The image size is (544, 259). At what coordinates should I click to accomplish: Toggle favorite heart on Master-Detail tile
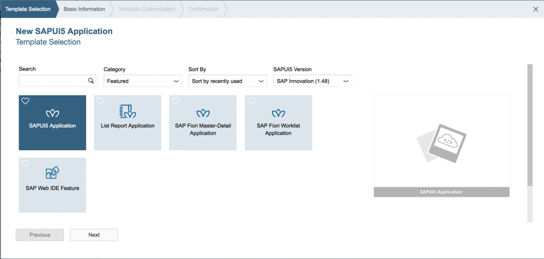tap(176, 101)
